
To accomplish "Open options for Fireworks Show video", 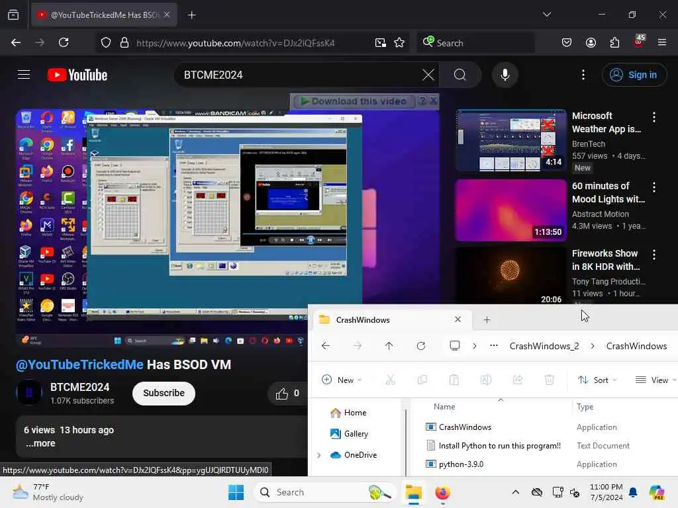I will pyautogui.click(x=654, y=255).
